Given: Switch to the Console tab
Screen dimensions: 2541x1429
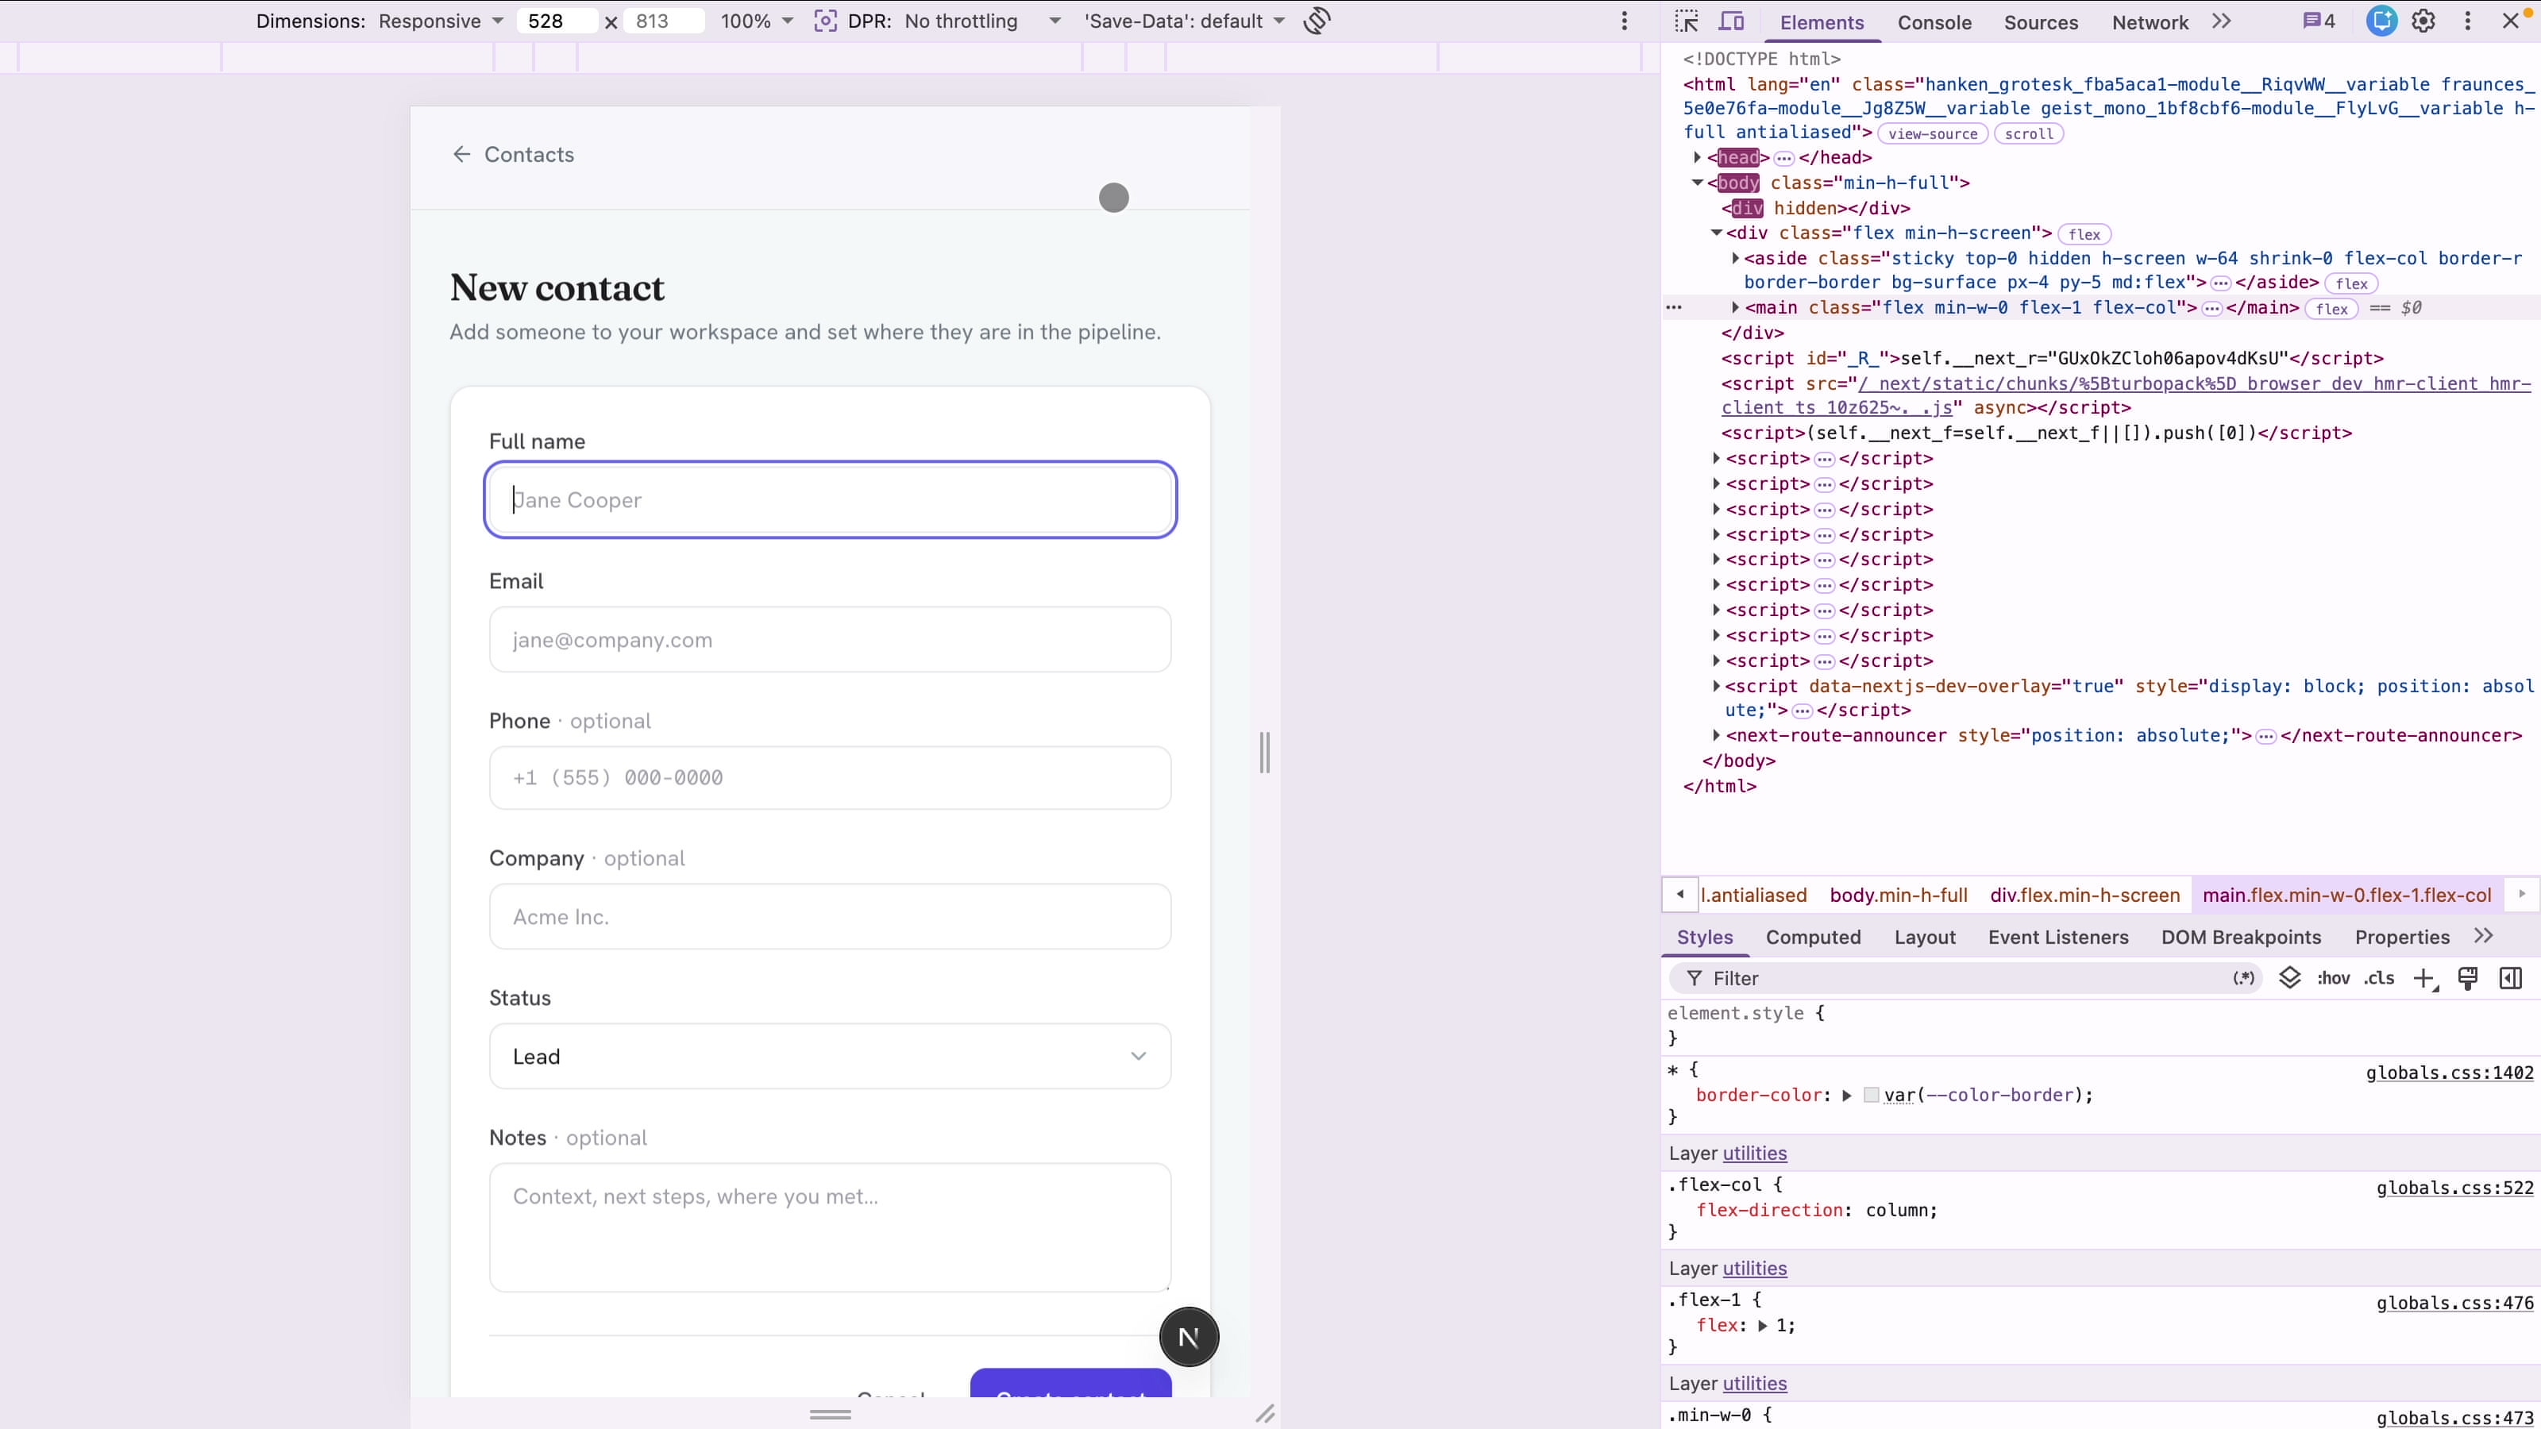Looking at the screenshot, I should point(1934,21).
